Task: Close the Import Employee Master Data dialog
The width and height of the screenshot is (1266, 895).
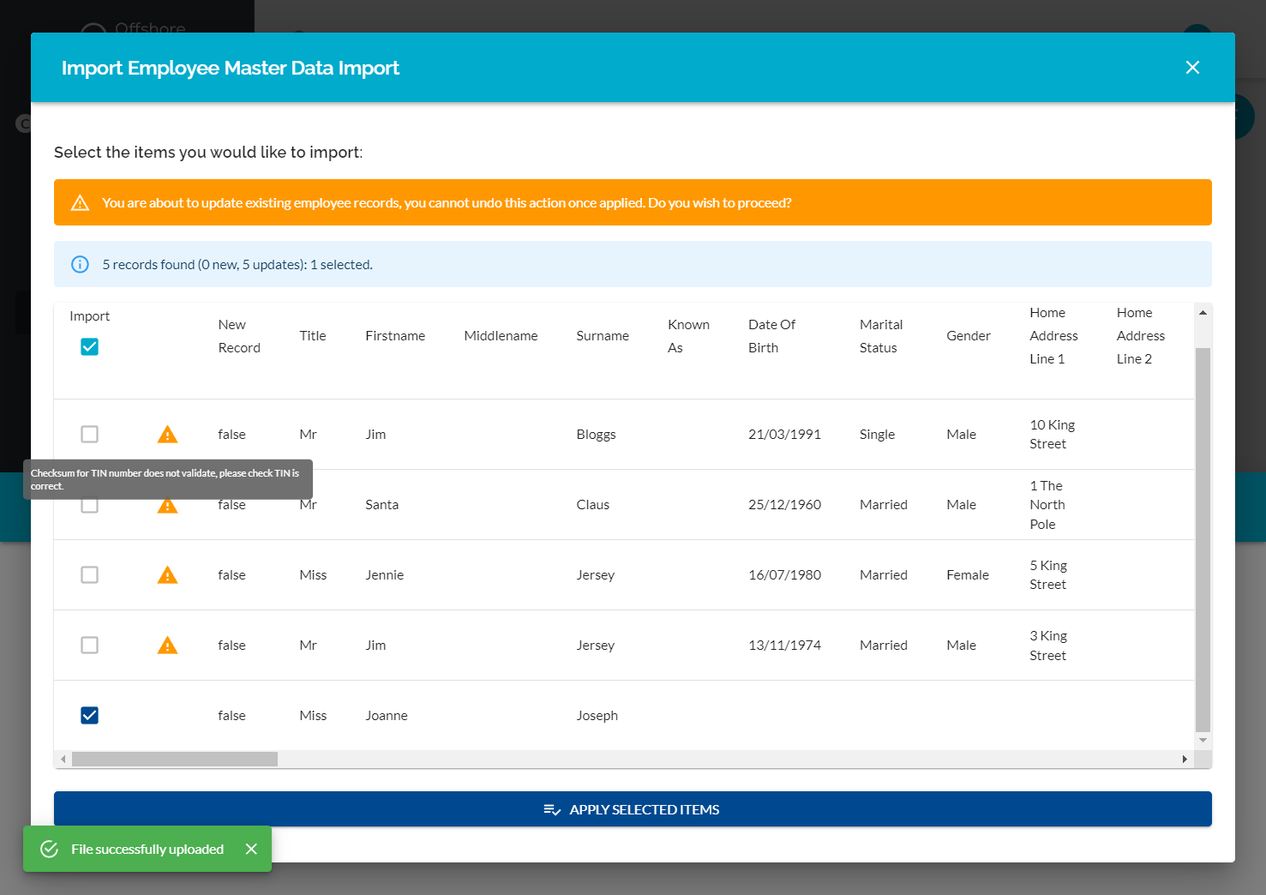Action: (1192, 68)
